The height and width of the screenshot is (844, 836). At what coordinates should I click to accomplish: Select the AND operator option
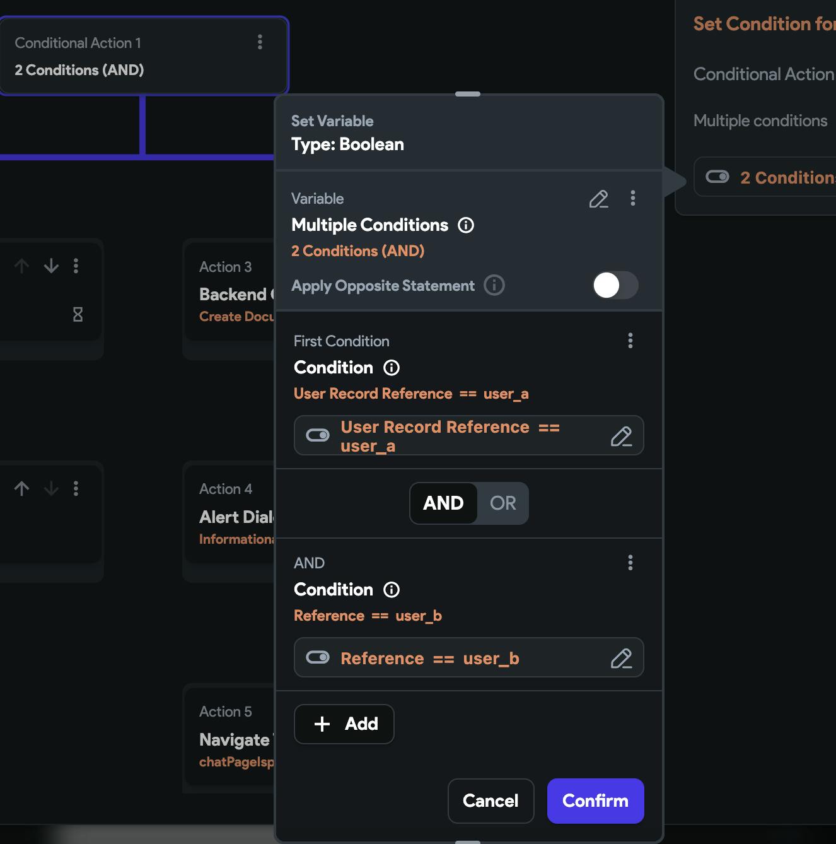pos(443,503)
